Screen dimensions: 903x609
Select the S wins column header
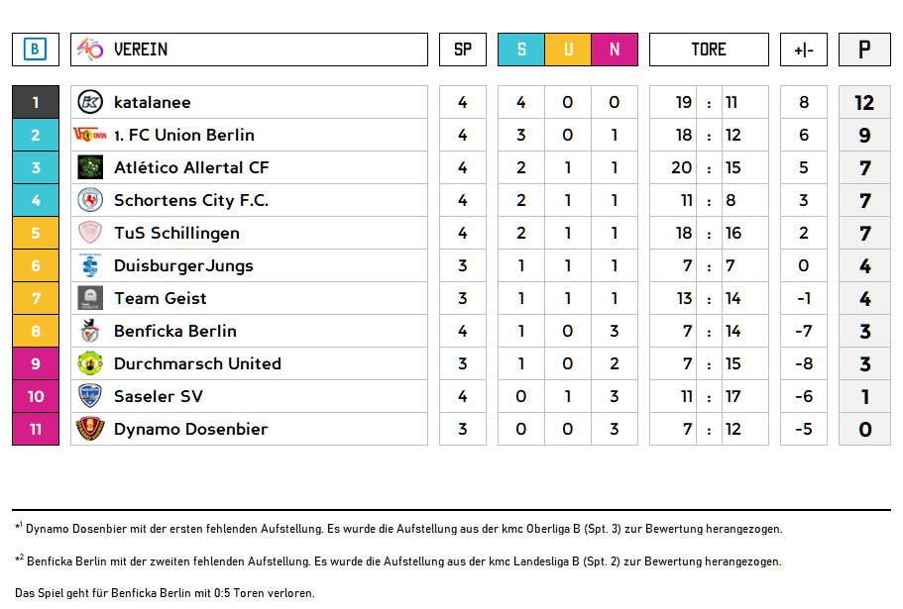pos(521,50)
